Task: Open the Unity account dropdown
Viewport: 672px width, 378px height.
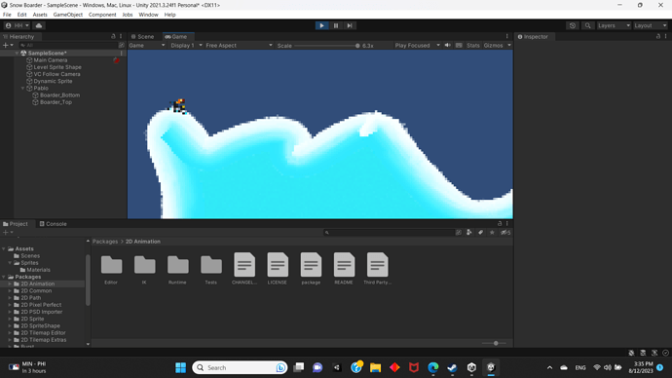Action: [18, 25]
